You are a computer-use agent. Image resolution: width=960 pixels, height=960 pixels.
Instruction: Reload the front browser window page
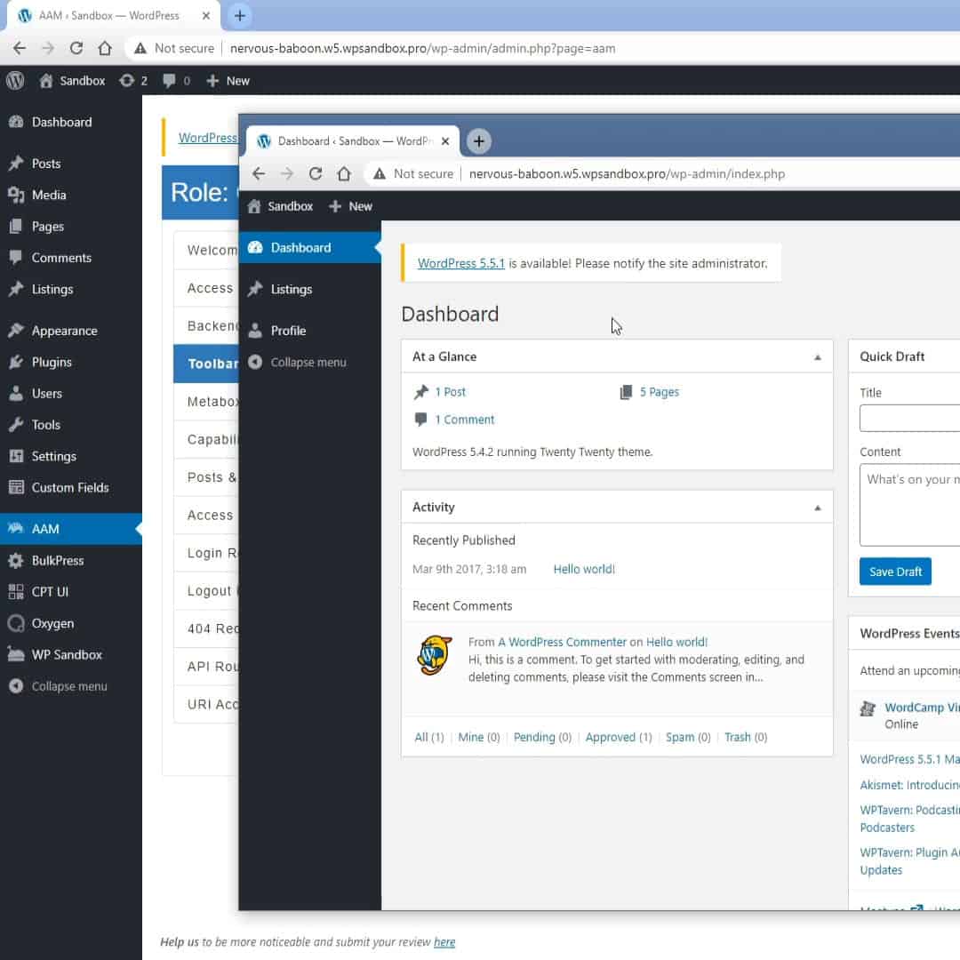(316, 174)
